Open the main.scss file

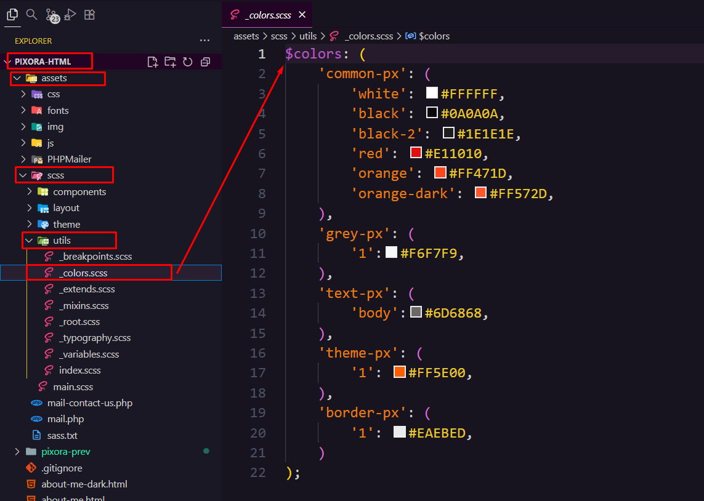click(x=73, y=387)
